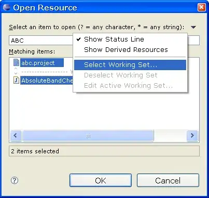Click the separator line up/down chevrons
The width and height of the screenshot is (209, 198).
(16, 71)
